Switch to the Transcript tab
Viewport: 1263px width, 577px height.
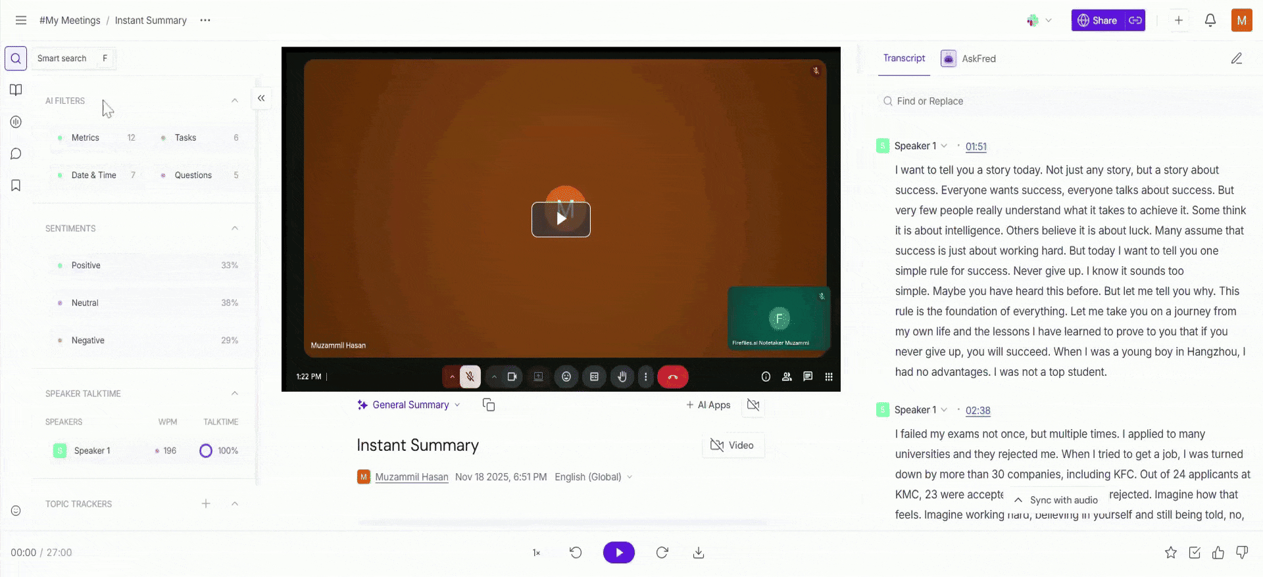pos(904,58)
